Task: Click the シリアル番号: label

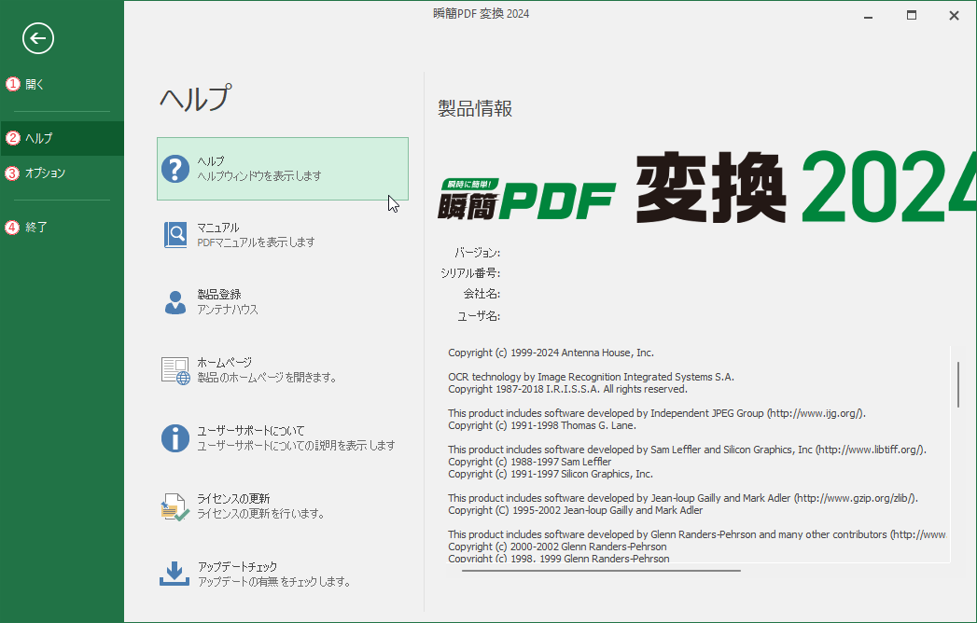Action: click(470, 273)
